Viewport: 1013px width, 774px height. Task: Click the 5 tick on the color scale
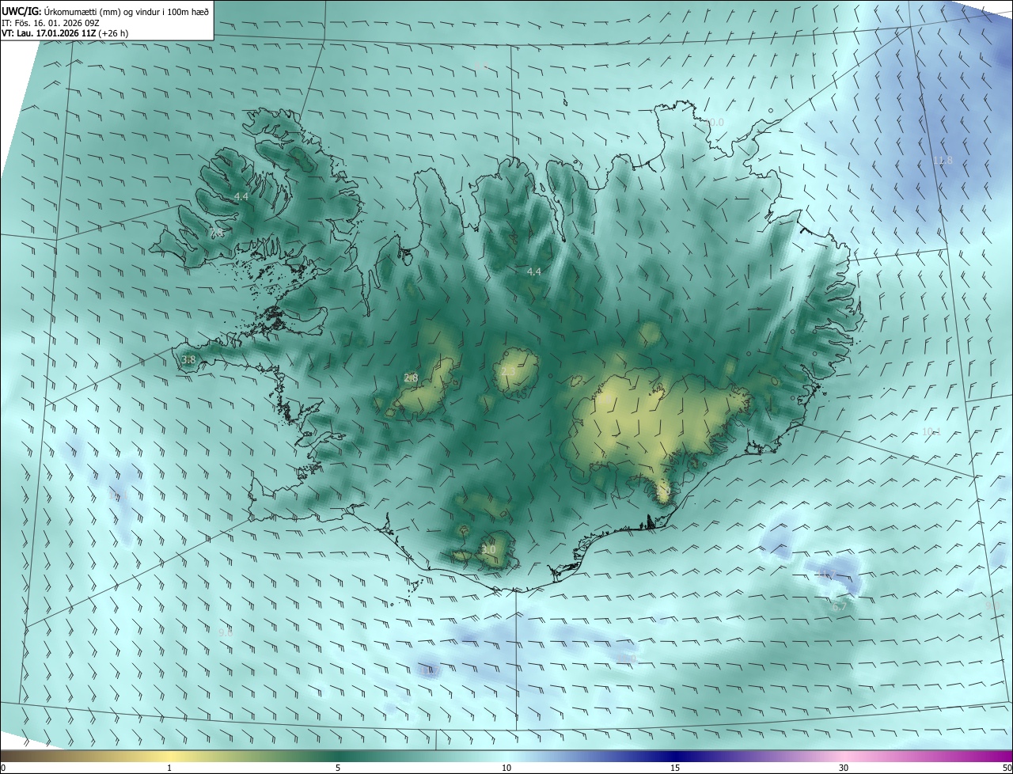coord(338,768)
